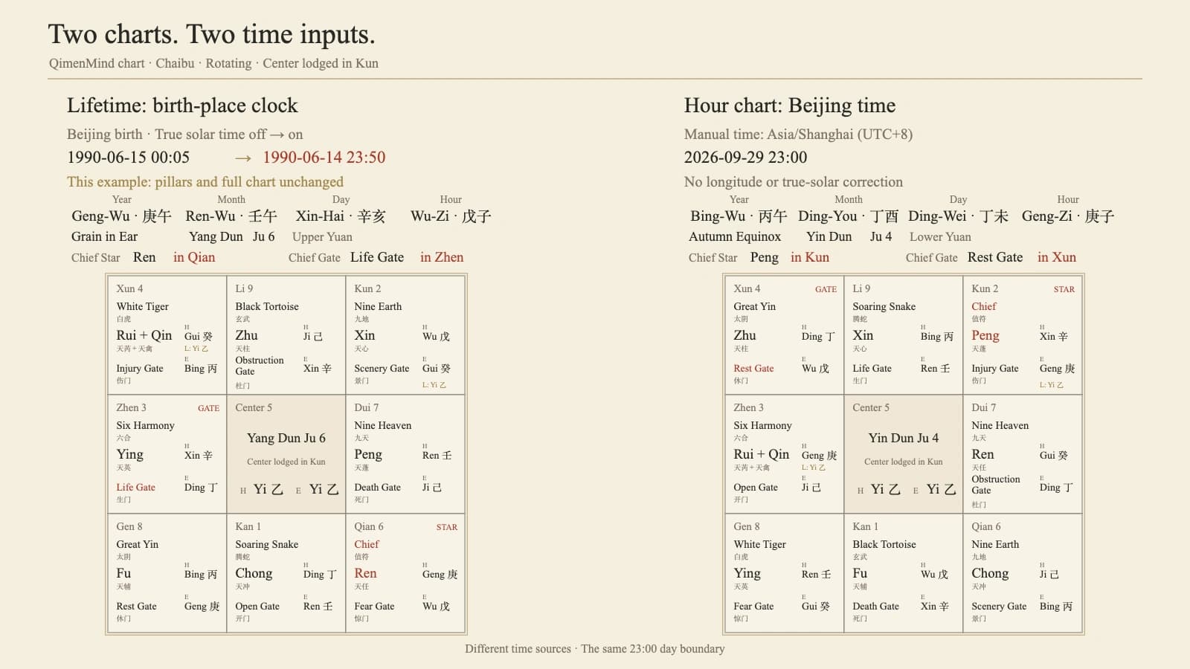Viewport: 1190px width, 669px height.
Task: Click the red "in Xun" chief gate location
Action: tap(1057, 257)
